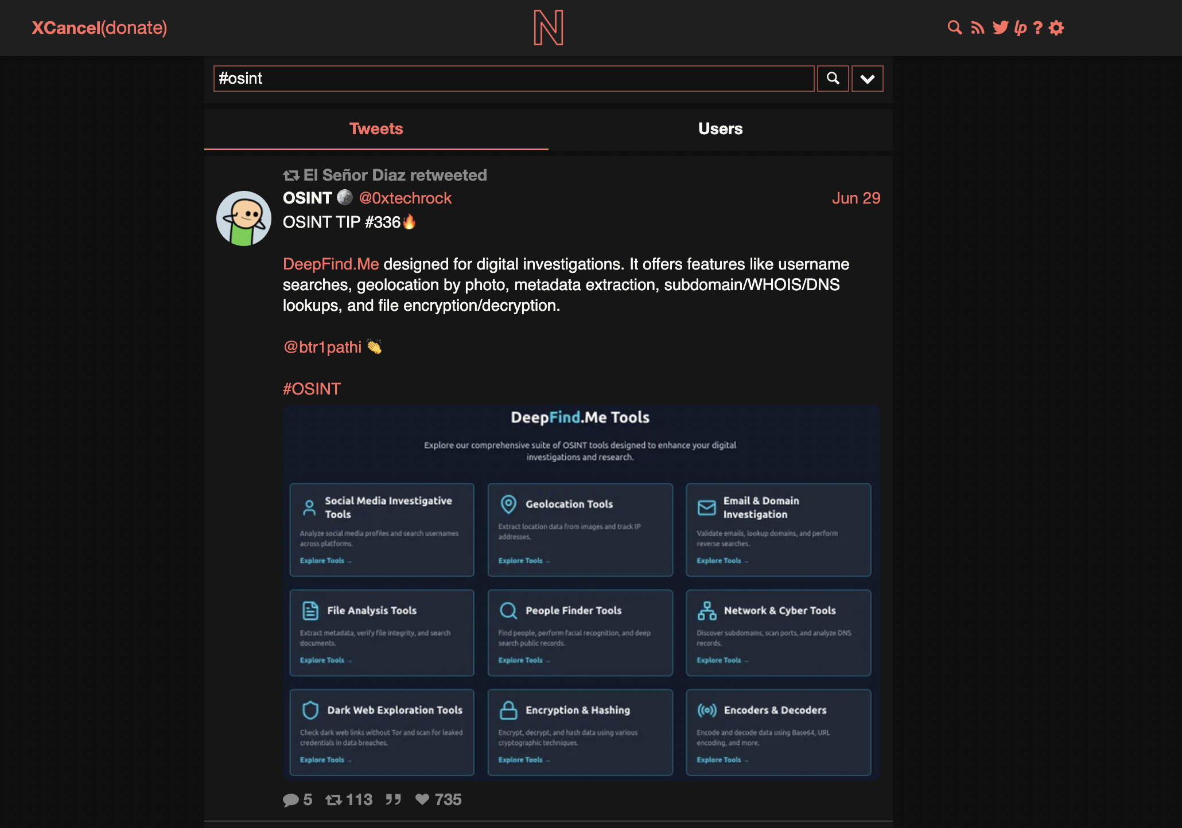Click the 'OSINT TIP #336' text
This screenshot has height=828, width=1182.
(342, 222)
